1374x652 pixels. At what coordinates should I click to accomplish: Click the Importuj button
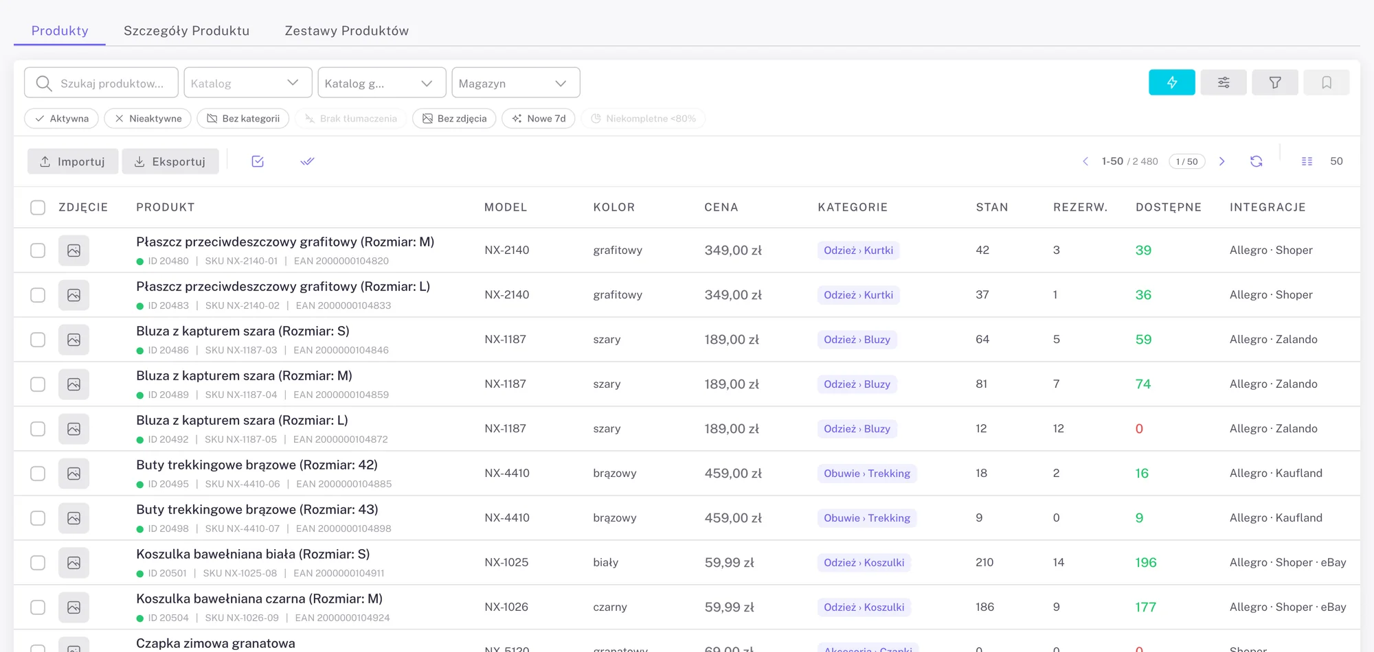73,161
